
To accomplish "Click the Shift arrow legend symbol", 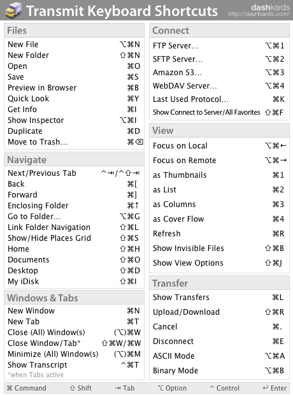I will pyautogui.click(x=73, y=388).
